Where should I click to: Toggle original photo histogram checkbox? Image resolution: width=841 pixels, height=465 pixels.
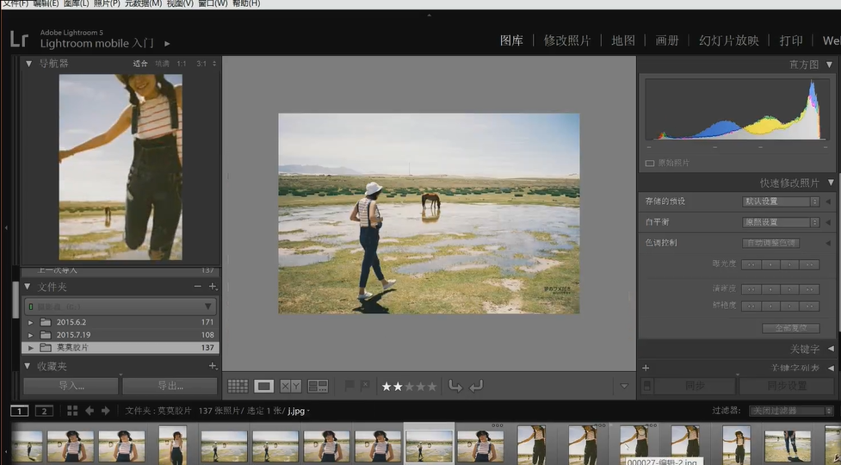click(650, 163)
